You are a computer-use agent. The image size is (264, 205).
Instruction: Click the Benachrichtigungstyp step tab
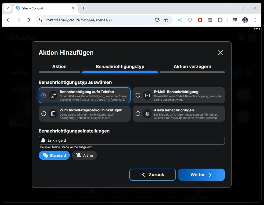point(120,67)
